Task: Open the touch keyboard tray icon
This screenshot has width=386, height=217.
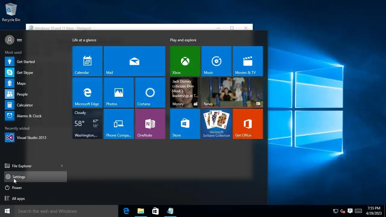Action: point(358,211)
